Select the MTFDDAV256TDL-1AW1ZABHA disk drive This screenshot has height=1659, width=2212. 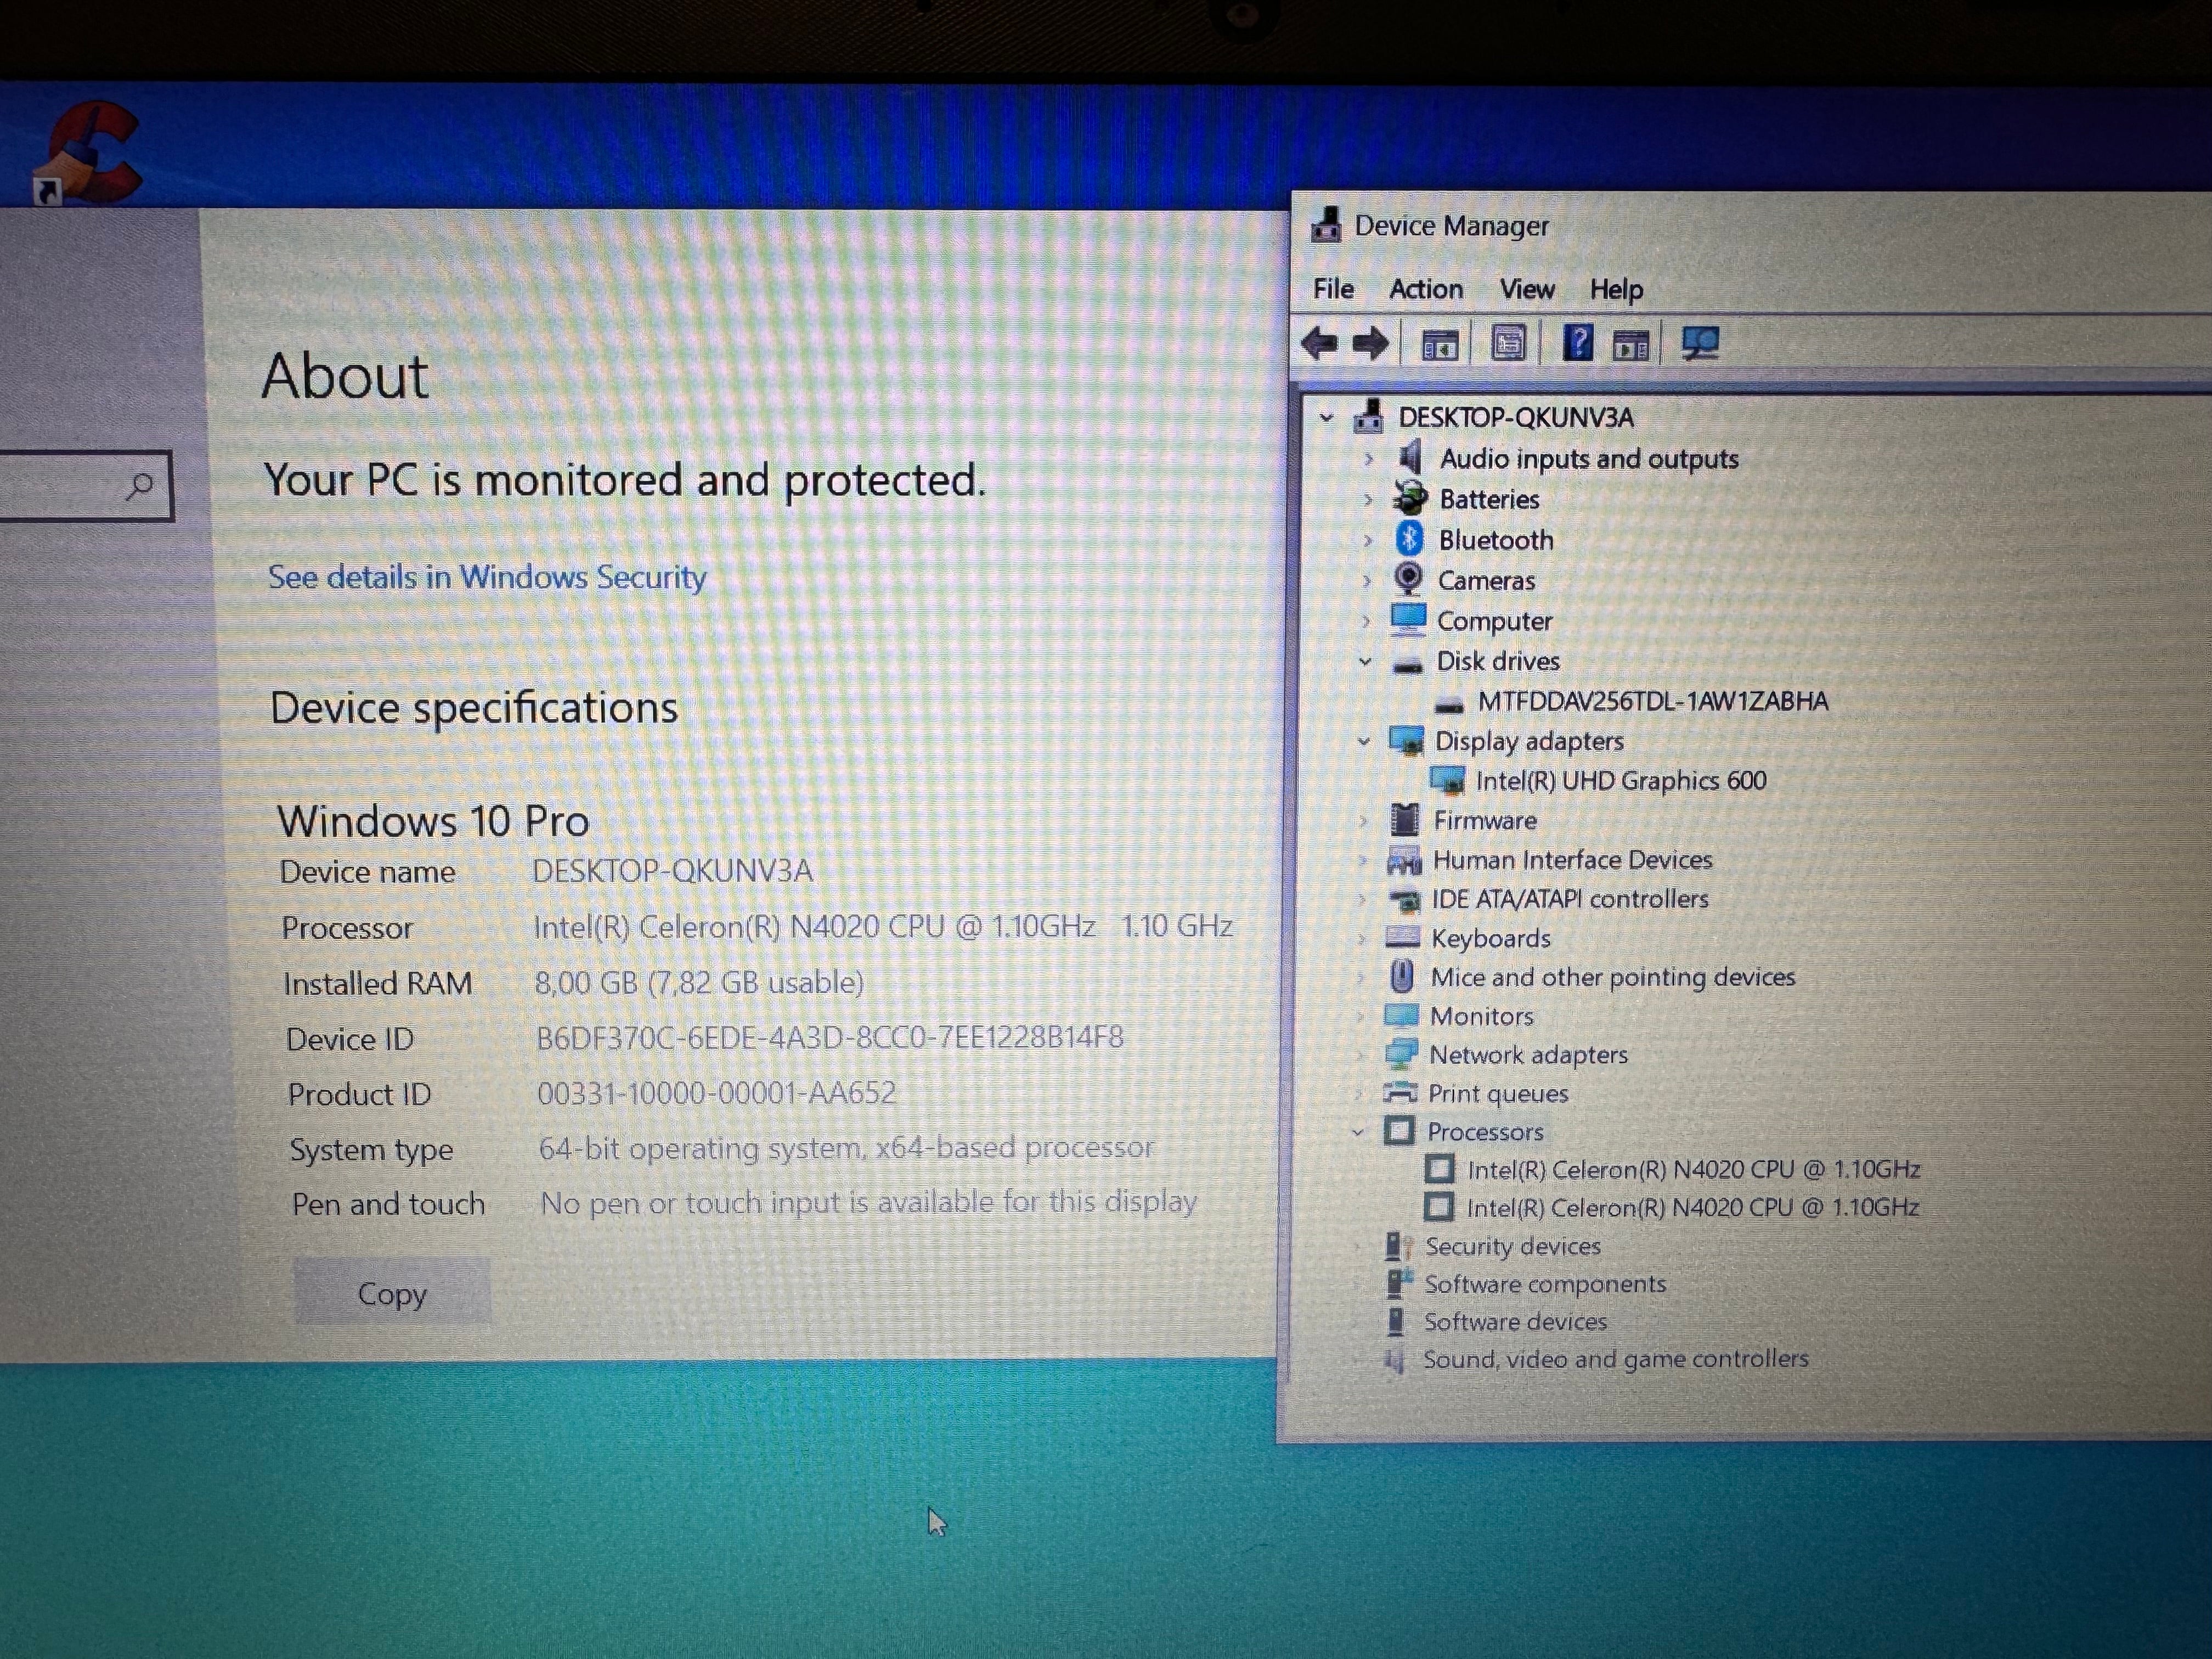(1652, 701)
